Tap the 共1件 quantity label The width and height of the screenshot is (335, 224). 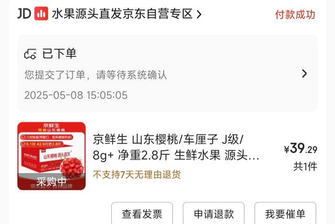pos(305,166)
